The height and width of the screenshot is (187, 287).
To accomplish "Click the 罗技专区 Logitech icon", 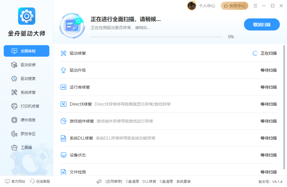I will tap(14, 134).
